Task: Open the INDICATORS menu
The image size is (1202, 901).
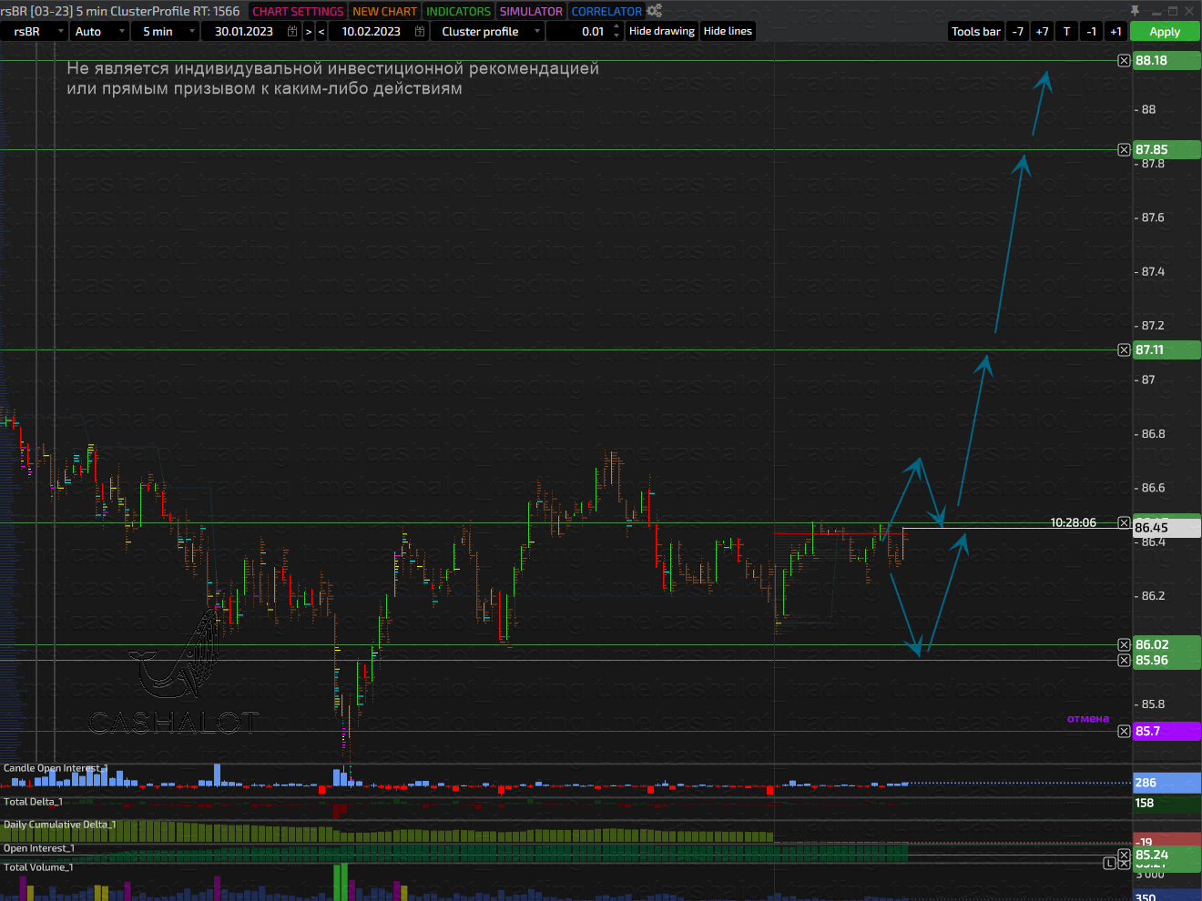Action: tap(458, 11)
